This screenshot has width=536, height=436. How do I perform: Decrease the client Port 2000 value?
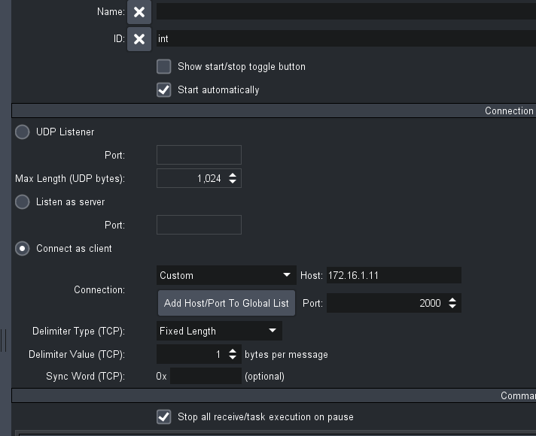pos(452,307)
